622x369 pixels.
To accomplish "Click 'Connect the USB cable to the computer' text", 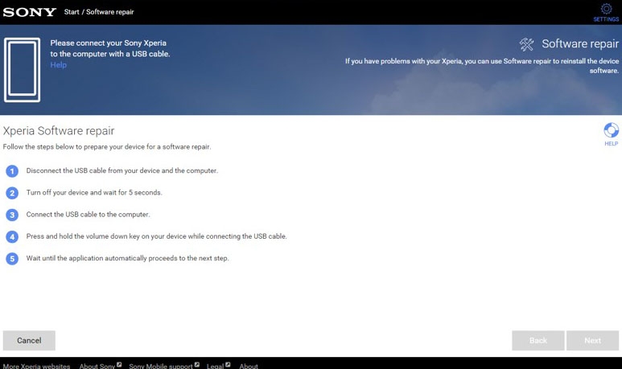I will click(88, 215).
